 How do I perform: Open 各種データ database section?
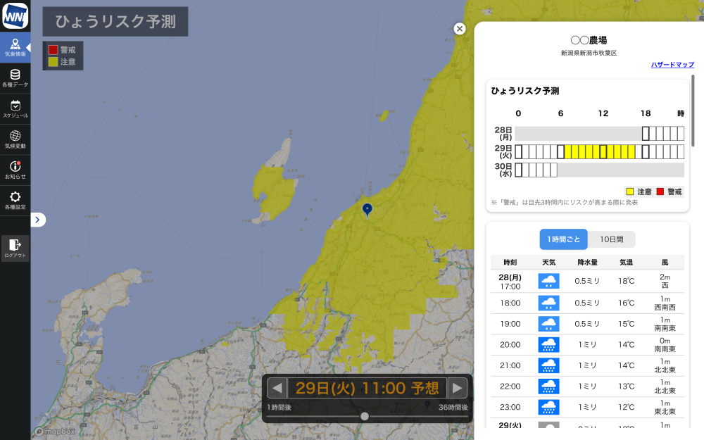[15, 78]
